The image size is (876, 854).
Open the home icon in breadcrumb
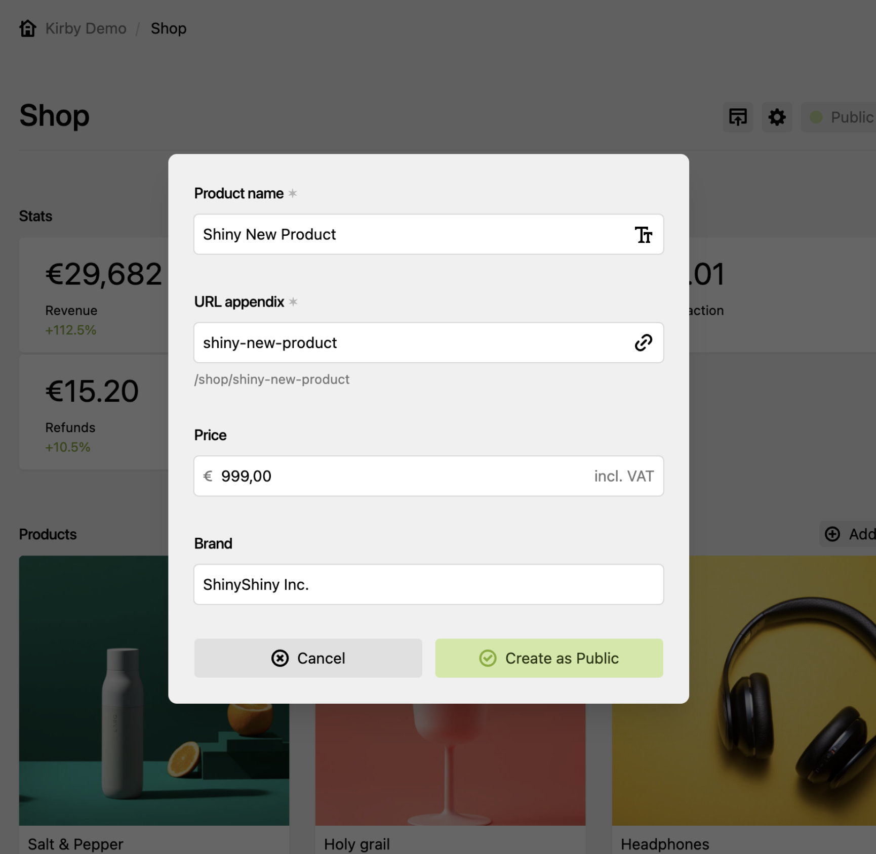point(28,28)
